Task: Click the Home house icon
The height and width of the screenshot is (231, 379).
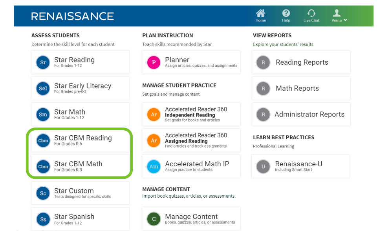Action: point(260,13)
